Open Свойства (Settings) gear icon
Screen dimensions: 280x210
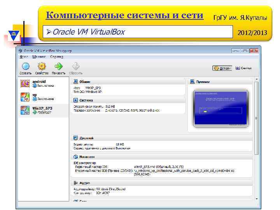[42, 66]
